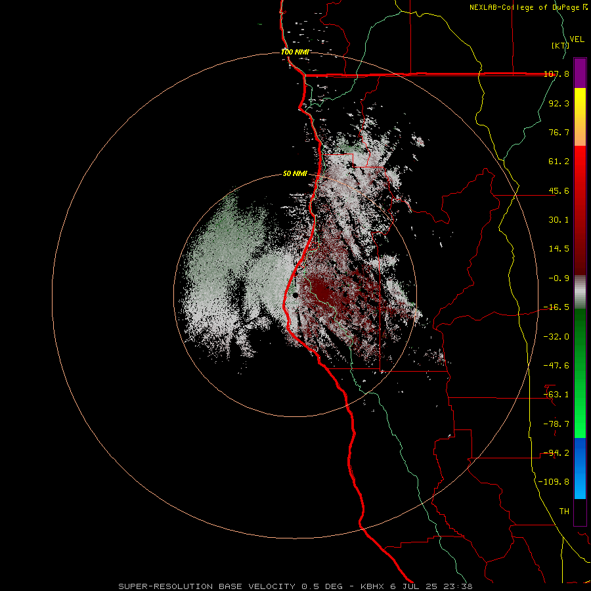Click the 45.6 velocity scale value

[x=559, y=190]
